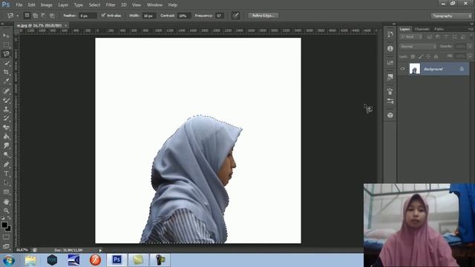Select the History Brush tool
Image resolution: width=475 pixels, height=267 pixels.
(6, 118)
